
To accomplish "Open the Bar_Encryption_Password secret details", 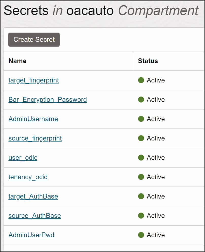I will [48, 100].
